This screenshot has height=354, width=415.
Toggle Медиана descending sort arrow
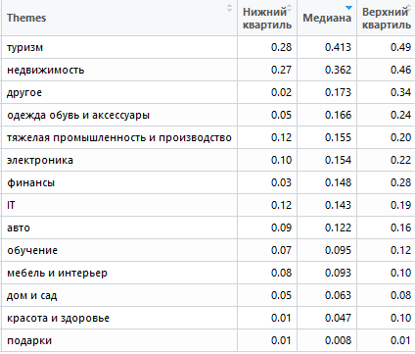[x=348, y=8]
